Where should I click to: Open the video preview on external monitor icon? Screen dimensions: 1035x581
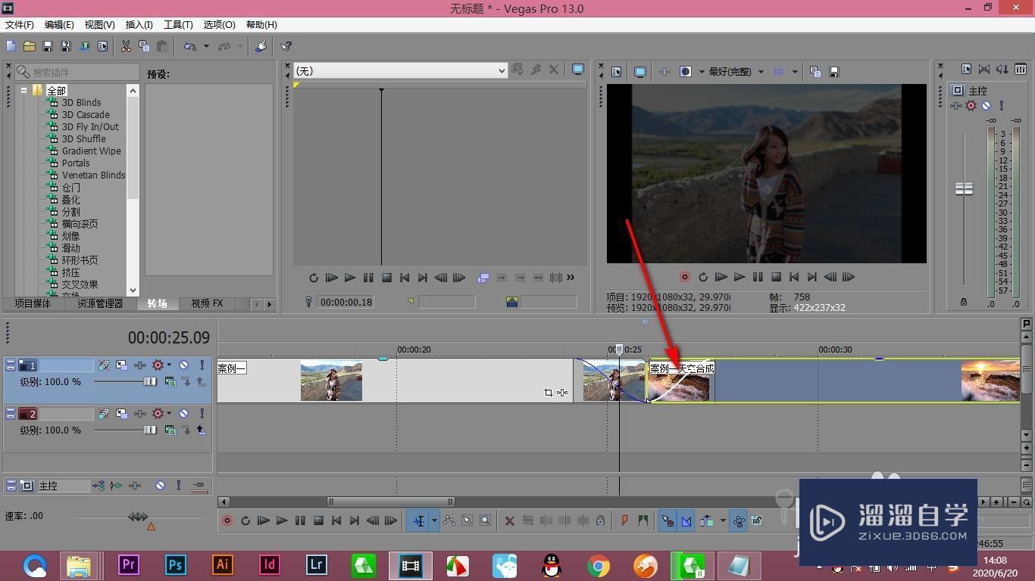point(640,72)
